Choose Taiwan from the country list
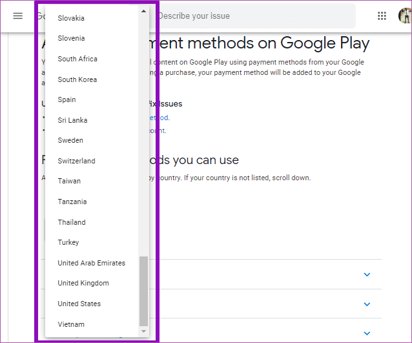Viewport: 412px width, 343px height. [x=92, y=181]
